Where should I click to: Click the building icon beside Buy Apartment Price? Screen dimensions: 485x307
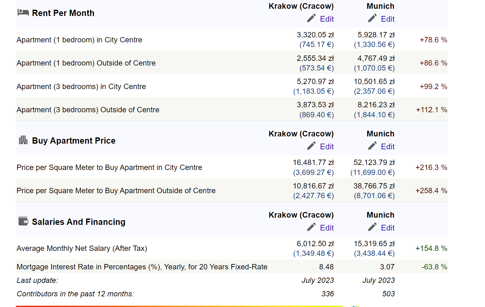[23, 140]
